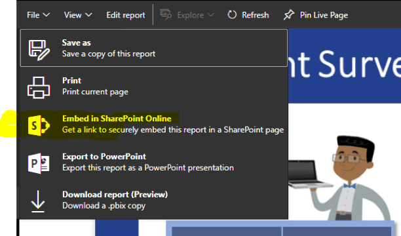
Task: Click 'Get a link to securely embed' description
Action: (173, 130)
